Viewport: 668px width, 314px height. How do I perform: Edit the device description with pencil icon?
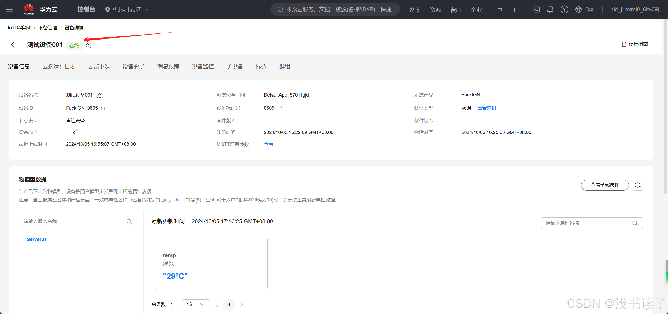(x=76, y=132)
